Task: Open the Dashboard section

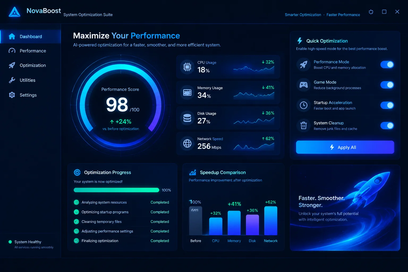Action: tap(31, 36)
